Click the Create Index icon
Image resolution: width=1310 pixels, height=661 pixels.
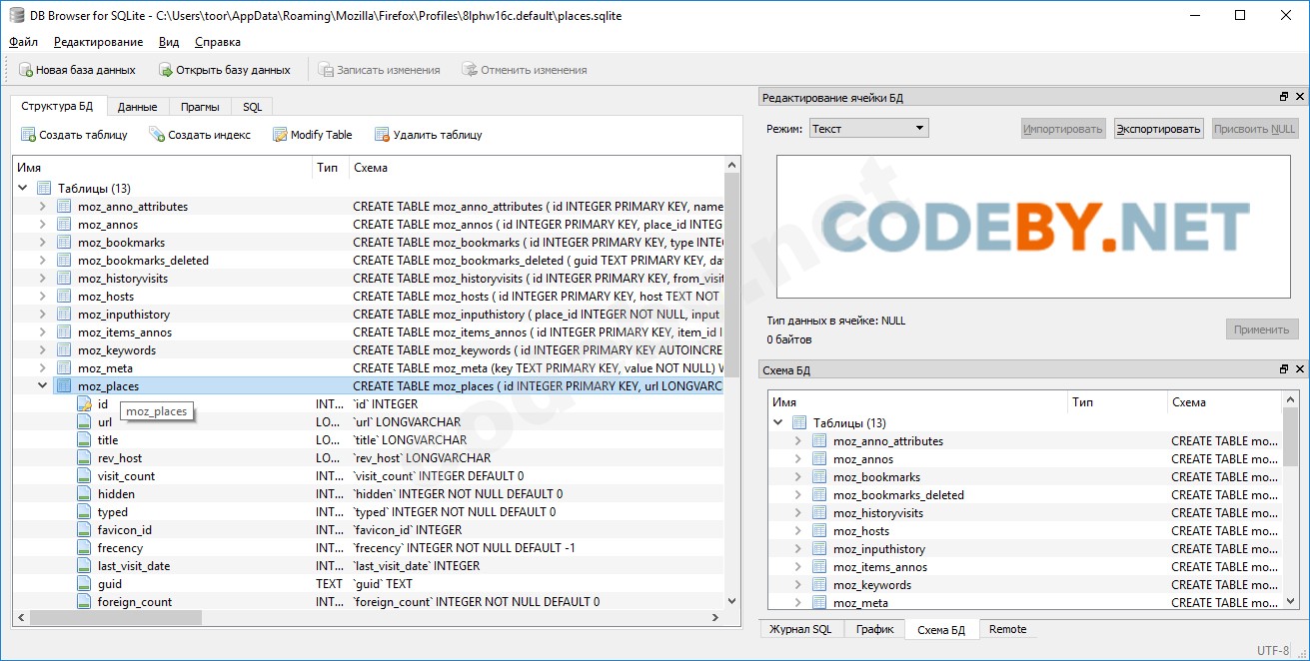[x=157, y=135]
